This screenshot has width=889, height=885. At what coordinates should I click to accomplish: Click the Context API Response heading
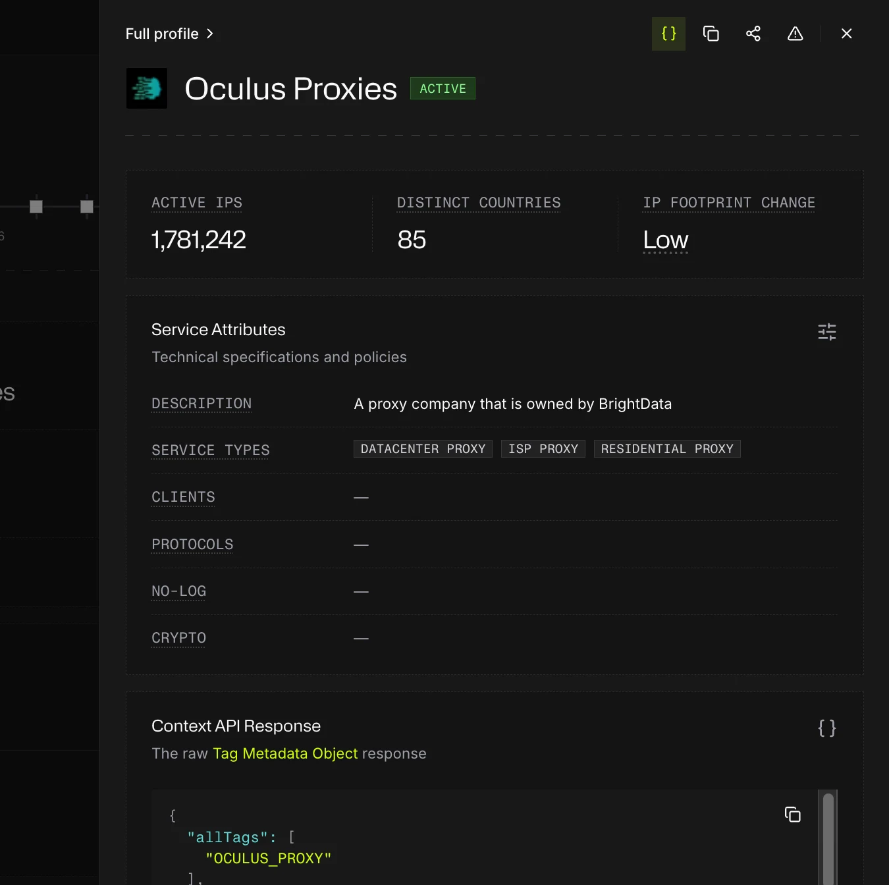236,726
